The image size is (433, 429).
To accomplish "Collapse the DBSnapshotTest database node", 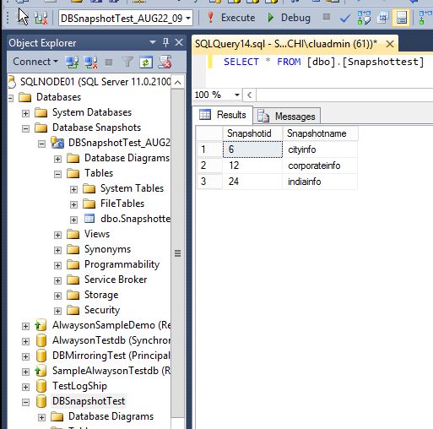I will (25, 402).
